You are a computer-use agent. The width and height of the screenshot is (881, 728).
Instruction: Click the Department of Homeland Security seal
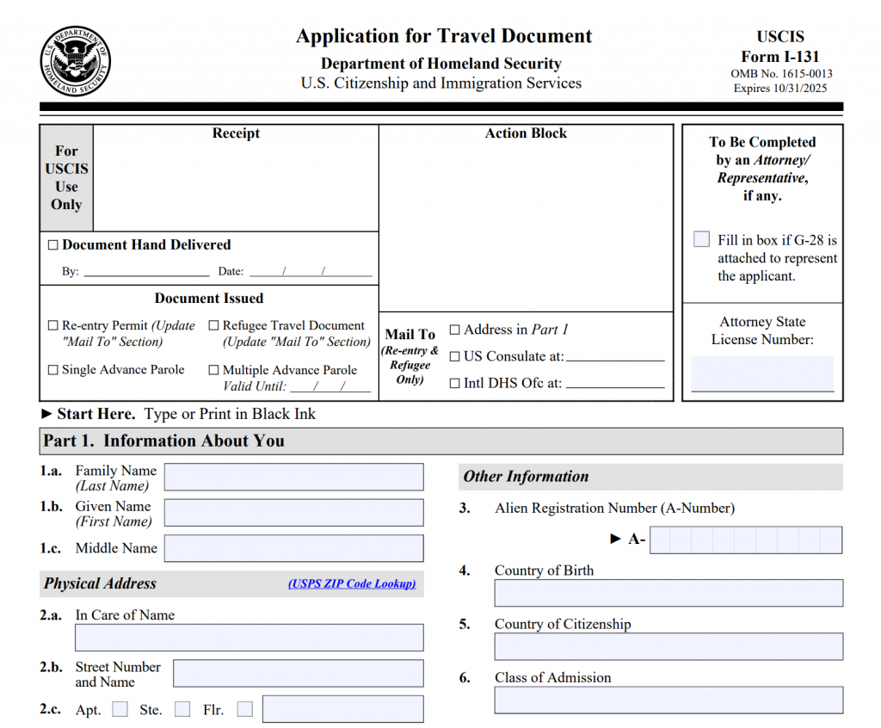click(x=76, y=61)
